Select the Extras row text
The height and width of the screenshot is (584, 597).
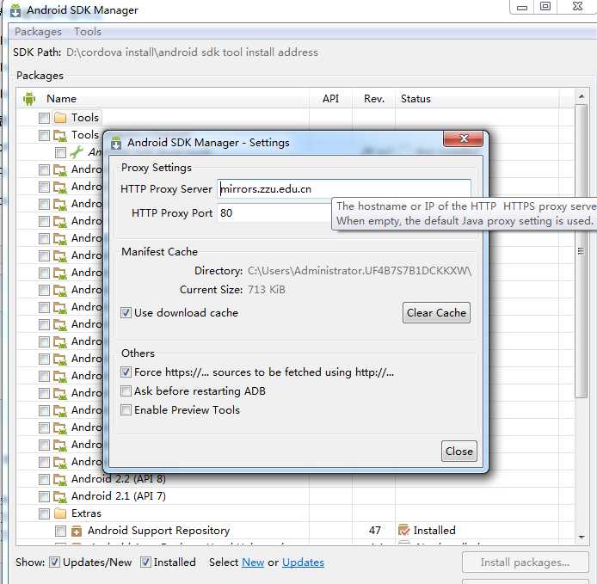point(86,513)
